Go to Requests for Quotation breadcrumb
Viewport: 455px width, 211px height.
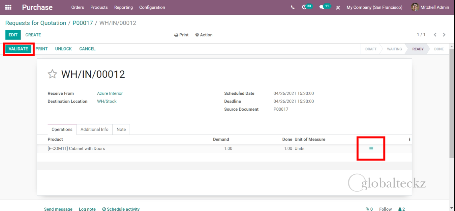tap(36, 23)
